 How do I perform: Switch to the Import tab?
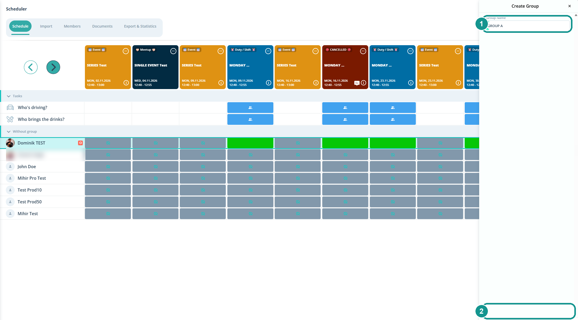46,26
